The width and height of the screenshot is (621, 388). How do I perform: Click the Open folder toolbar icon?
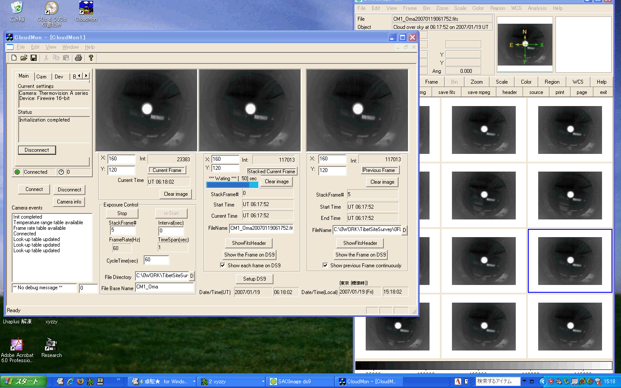(24, 58)
